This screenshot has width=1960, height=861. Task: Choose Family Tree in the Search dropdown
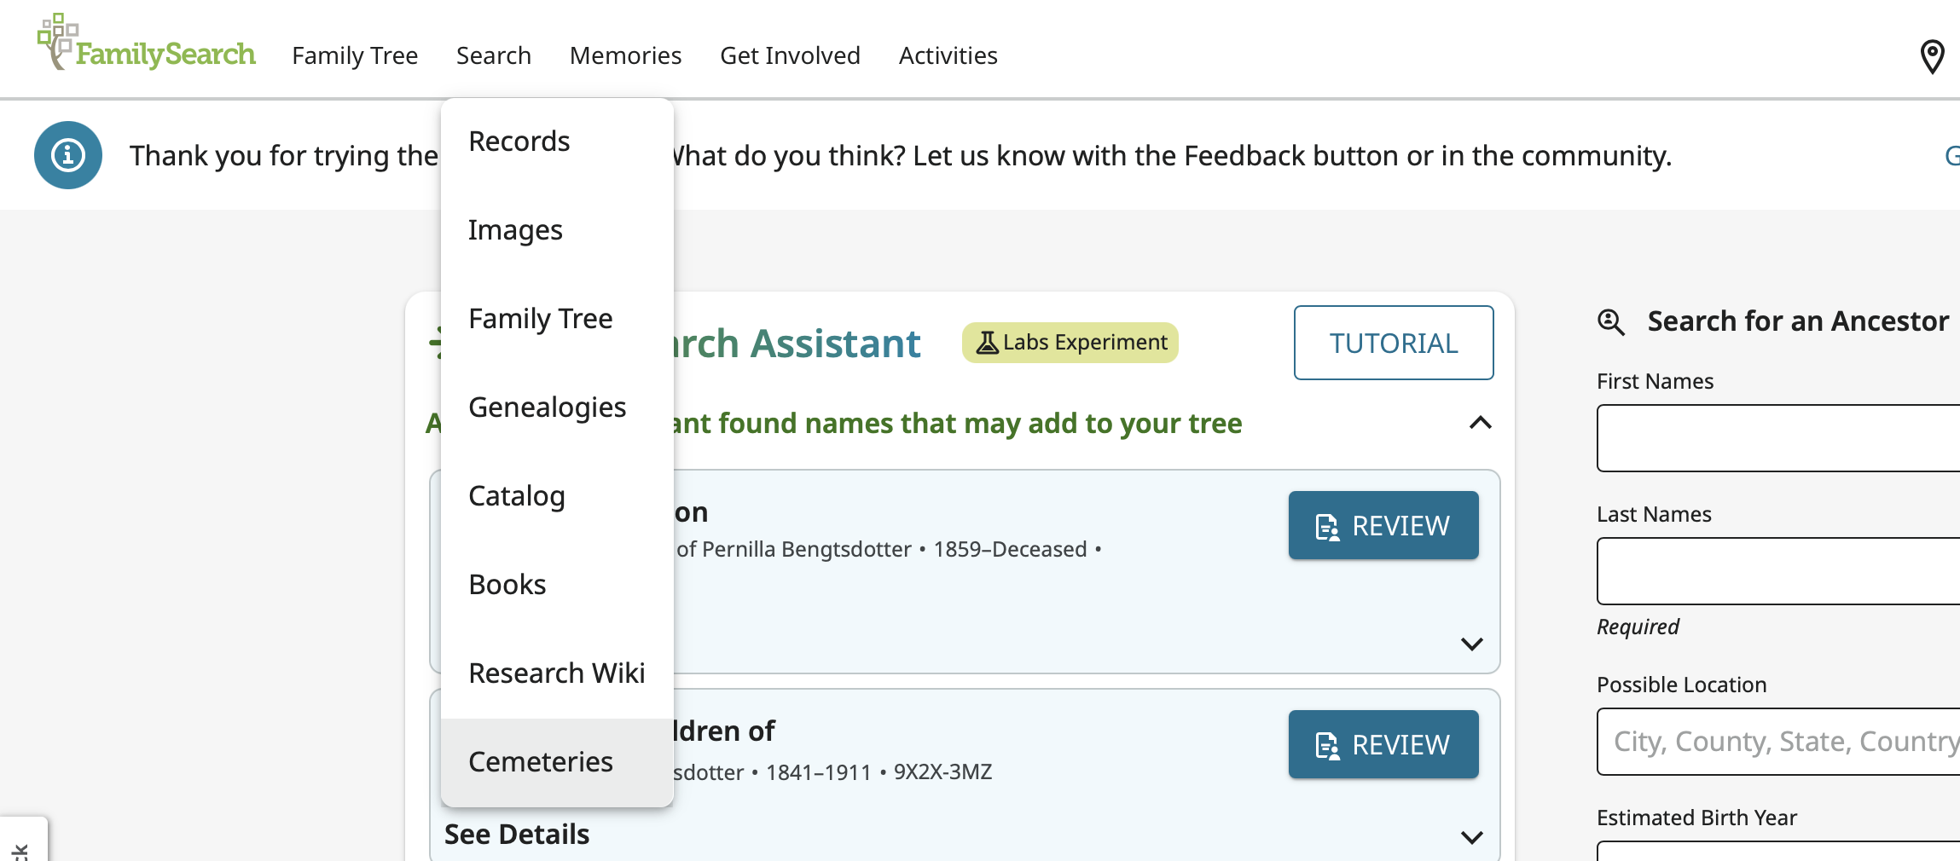tap(557, 319)
